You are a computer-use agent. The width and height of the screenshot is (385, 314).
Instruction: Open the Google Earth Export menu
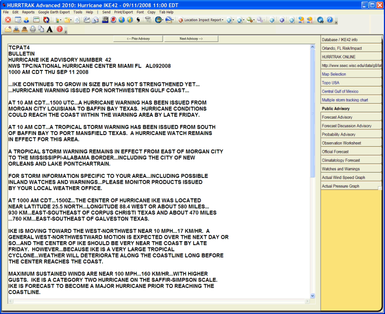54,12
